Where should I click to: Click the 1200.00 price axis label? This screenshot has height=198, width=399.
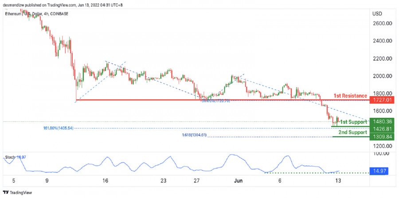382,146
